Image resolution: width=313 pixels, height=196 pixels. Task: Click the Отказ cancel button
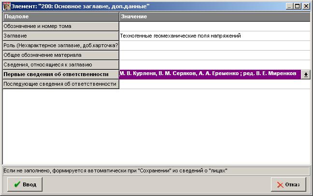pos(288,184)
